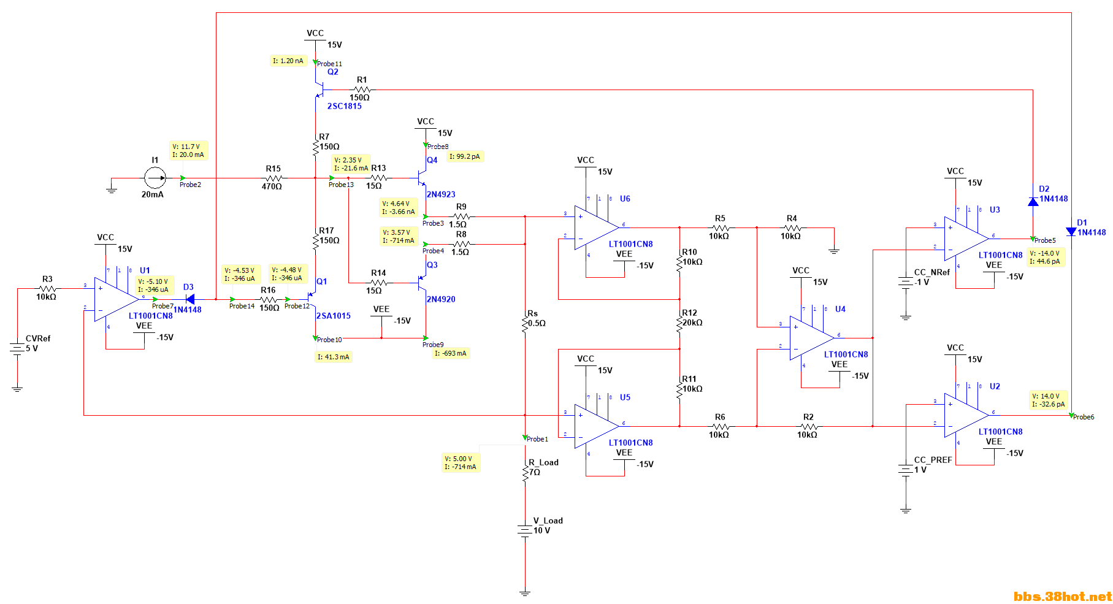The height and width of the screenshot is (604, 1113).
Task: Select the D3 1N4148 diode symbol
Action: pos(189,299)
